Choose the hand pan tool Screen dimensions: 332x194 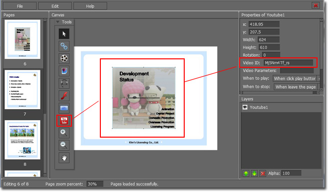tap(64, 158)
